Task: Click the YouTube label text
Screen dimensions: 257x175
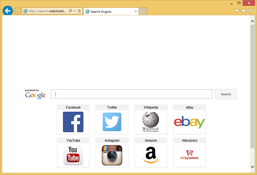Action: 73,141
